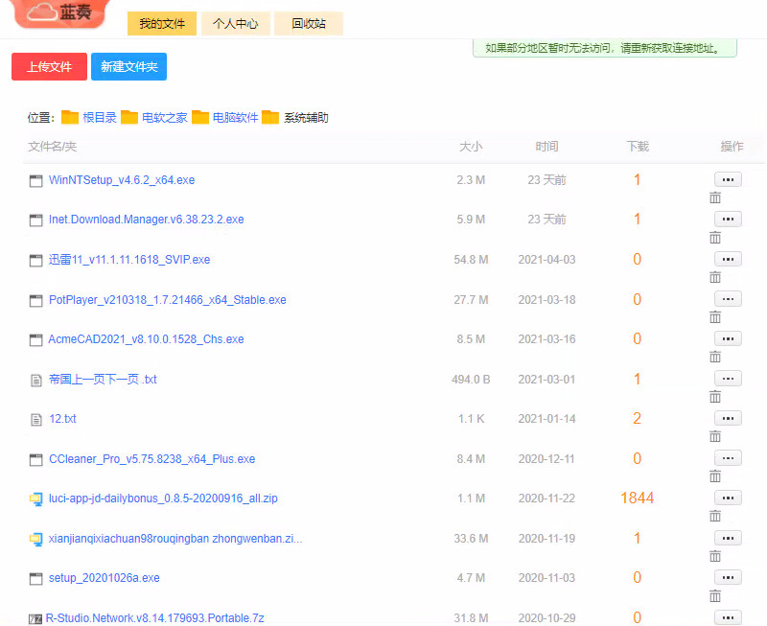Click the download count 1844
The height and width of the screenshot is (626, 767).
(x=638, y=498)
